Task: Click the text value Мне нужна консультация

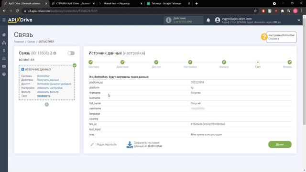Action: pos(206,135)
